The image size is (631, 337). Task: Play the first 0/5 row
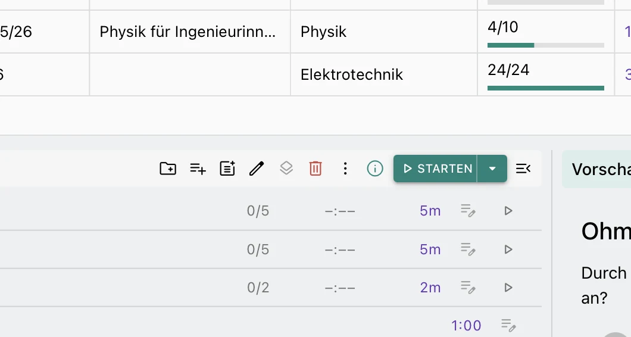tap(508, 211)
